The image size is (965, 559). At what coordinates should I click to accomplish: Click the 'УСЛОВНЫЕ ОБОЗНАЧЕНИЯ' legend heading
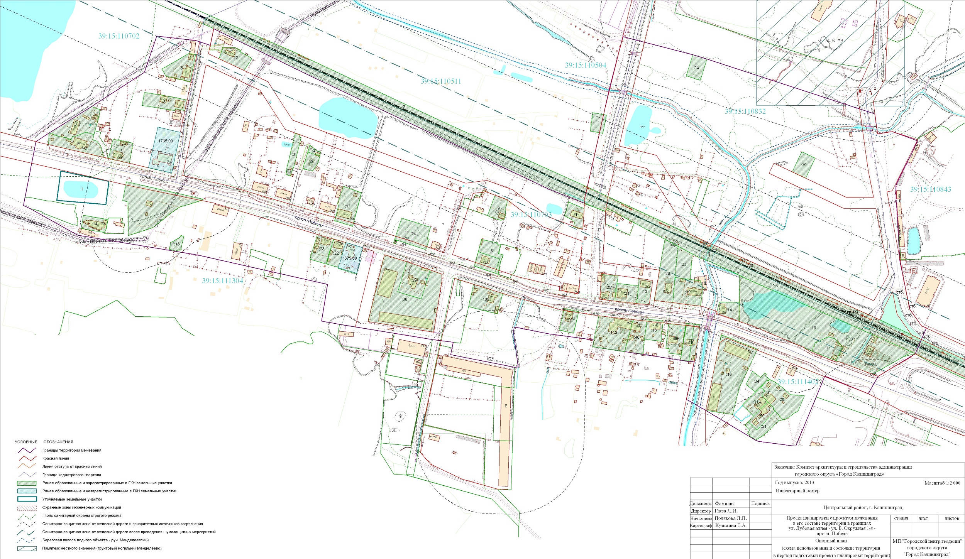(x=44, y=442)
